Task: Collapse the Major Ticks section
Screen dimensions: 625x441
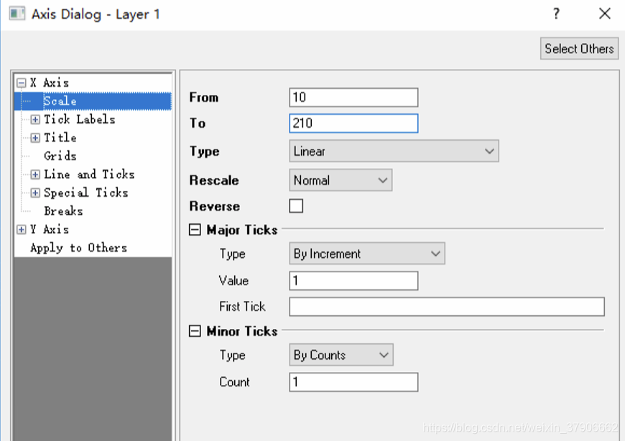Action: (x=195, y=230)
